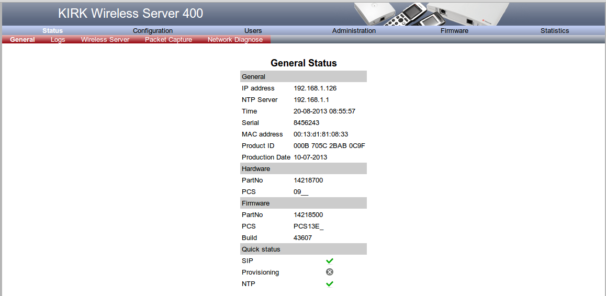Image resolution: width=606 pixels, height=296 pixels.
Task: Open the Administration main tab
Action: pyautogui.click(x=354, y=30)
